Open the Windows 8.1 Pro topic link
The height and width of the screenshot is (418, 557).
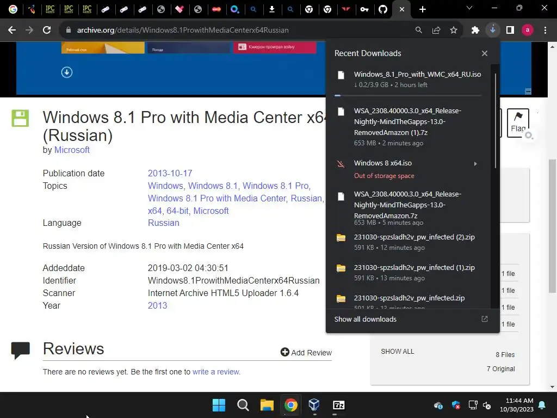point(276,186)
